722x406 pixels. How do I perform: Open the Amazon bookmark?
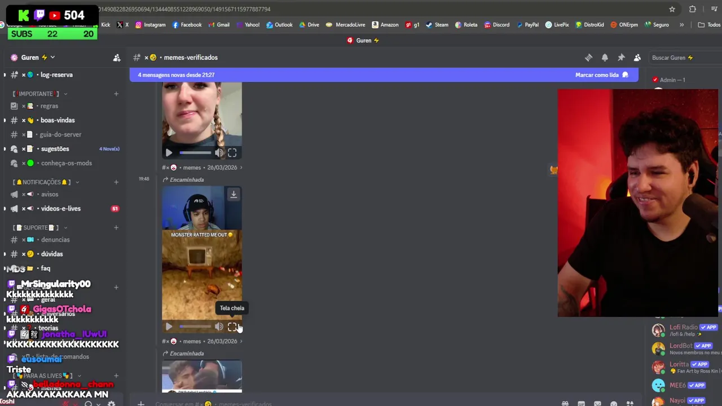tap(385, 25)
